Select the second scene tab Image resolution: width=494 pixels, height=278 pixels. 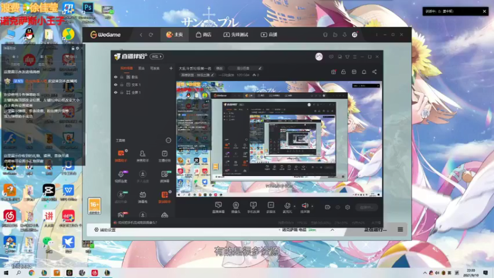click(141, 68)
